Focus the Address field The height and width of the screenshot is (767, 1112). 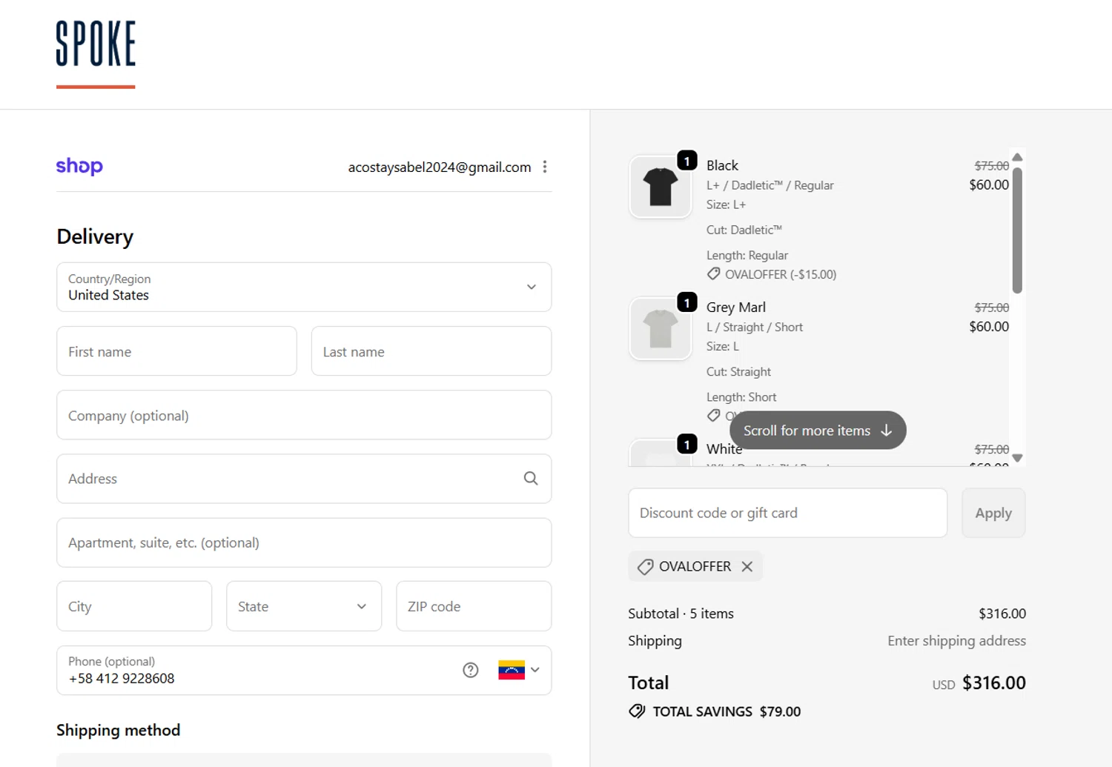(x=304, y=479)
